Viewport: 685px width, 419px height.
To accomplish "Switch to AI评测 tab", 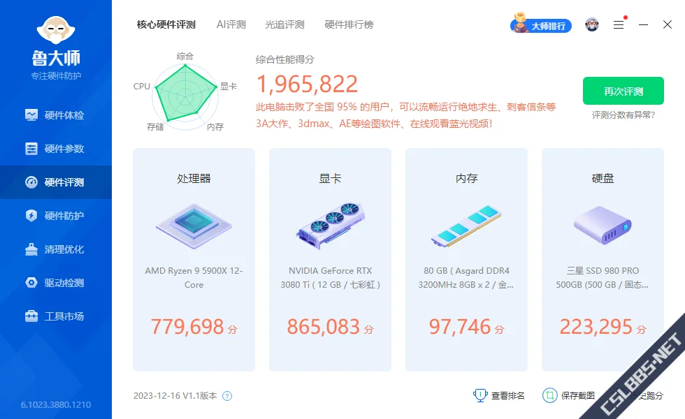I will coord(231,24).
